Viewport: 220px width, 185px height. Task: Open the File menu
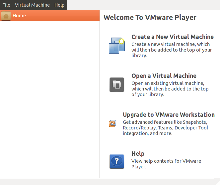[x=6, y=5]
